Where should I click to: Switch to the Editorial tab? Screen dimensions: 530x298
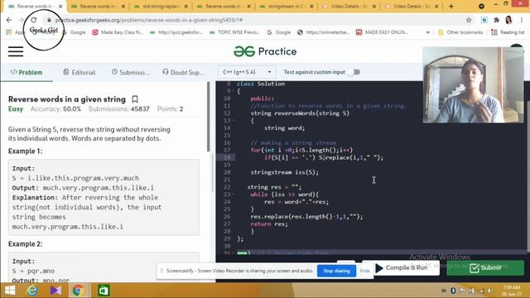[x=79, y=72]
